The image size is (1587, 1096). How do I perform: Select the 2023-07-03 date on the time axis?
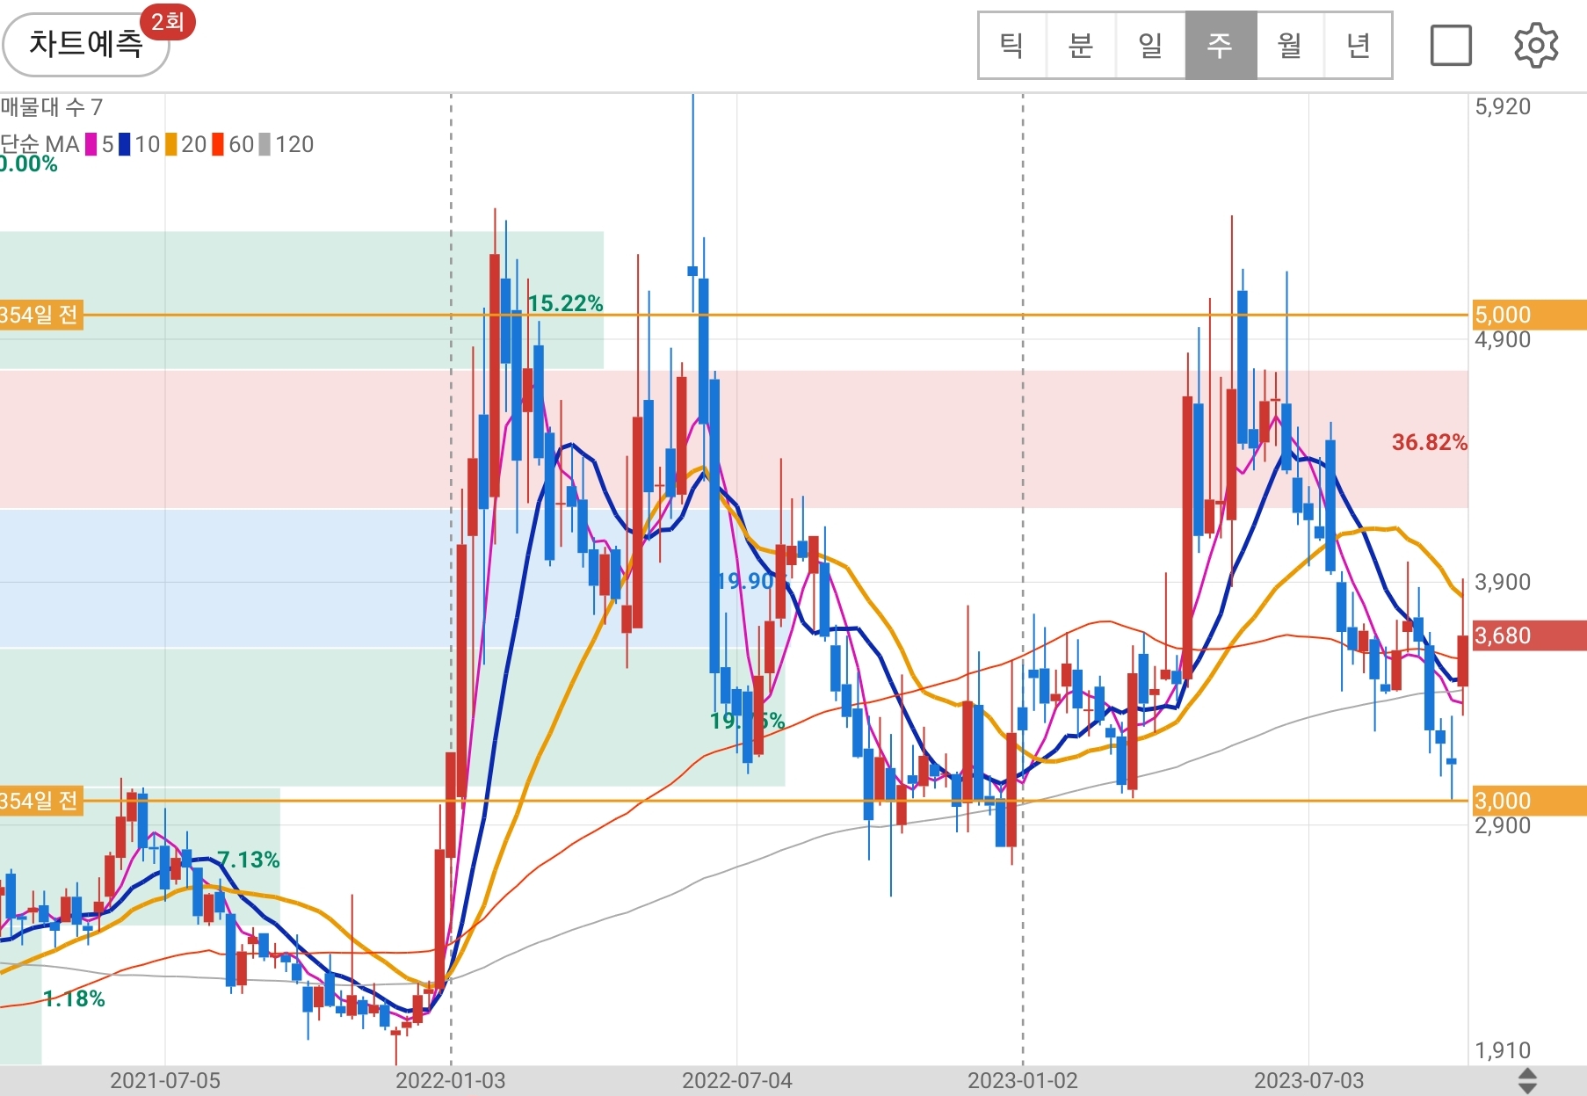coord(1308,1080)
